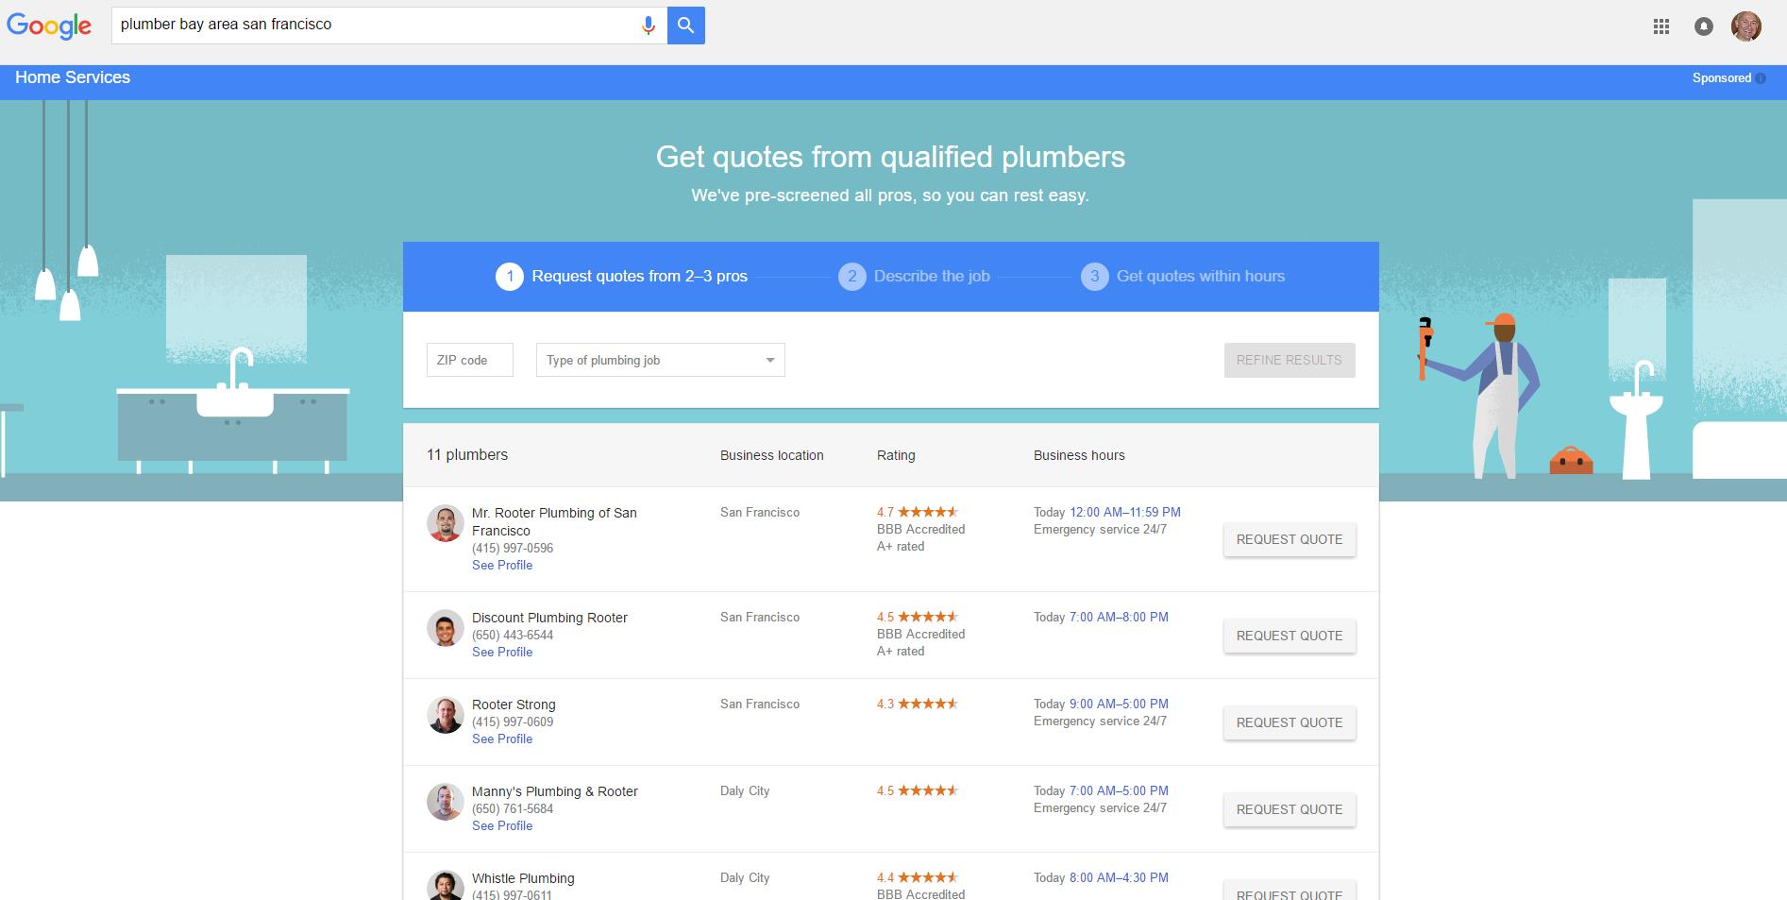Click the 11 plumbers heading
Image resolution: width=1787 pixels, height=900 pixels.
[467, 454]
